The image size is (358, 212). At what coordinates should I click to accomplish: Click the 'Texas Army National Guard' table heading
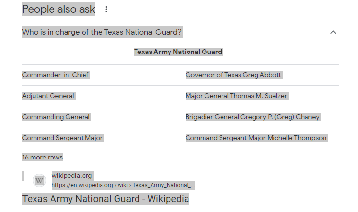tap(178, 52)
